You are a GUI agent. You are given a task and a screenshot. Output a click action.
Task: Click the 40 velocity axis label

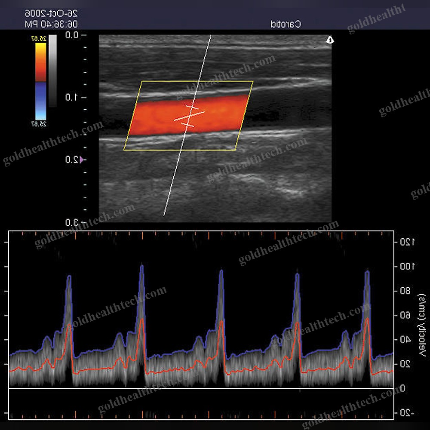tap(405, 340)
